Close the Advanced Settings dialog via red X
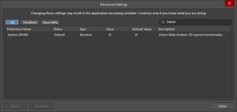The width and height of the screenshot is (237, 112). point(230,3)
